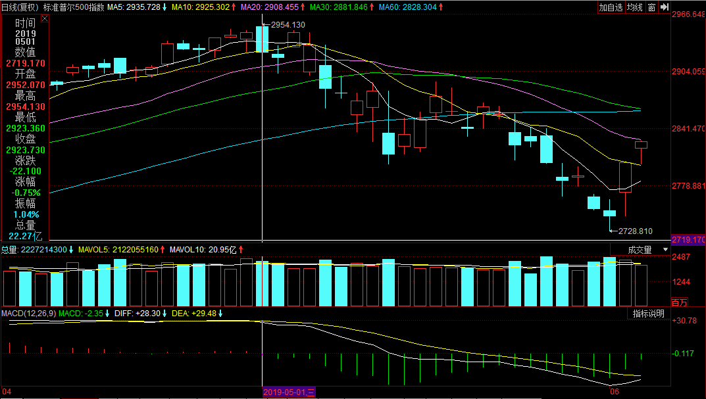
Task: Click the 日线(复权) period label
Action: (x=20, y=7)
